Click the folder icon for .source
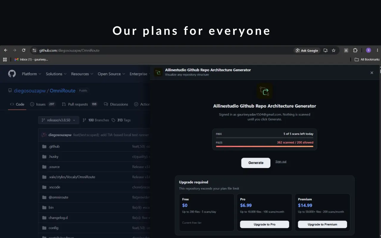The image size is (381, 238). coord(44,167)
